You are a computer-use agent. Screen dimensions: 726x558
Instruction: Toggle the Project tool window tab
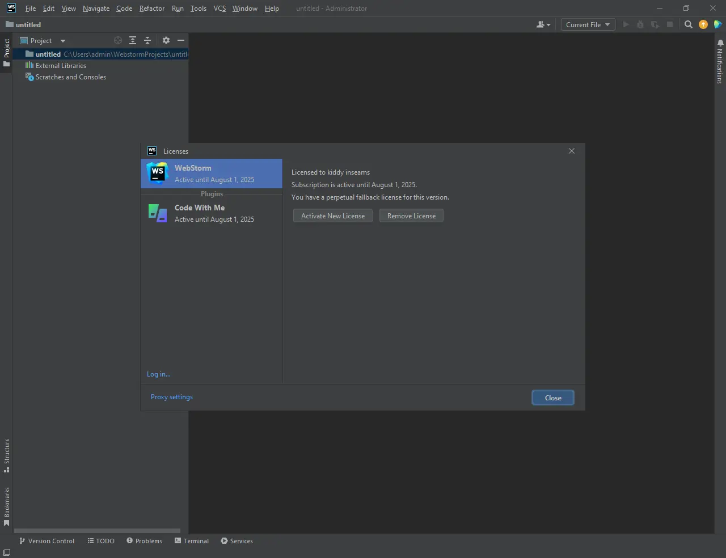(6, 53)
